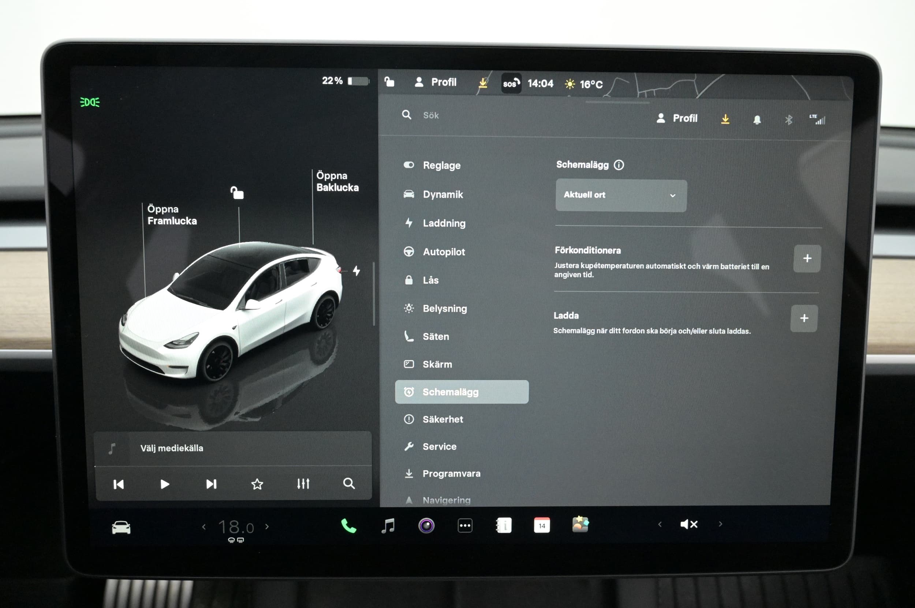The width and height of the screenshot is (915, 608).
Task: Open the more apps ellipsis launcher
Action: pyautogui.click(x=465, y=526)
